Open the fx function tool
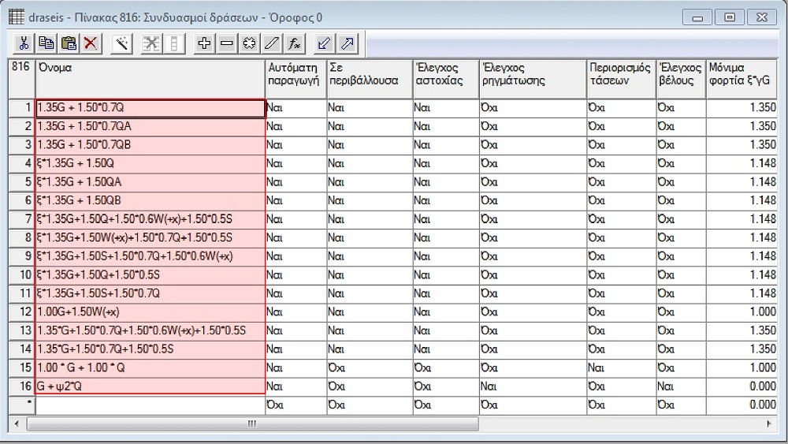 (x=295, y=43)
